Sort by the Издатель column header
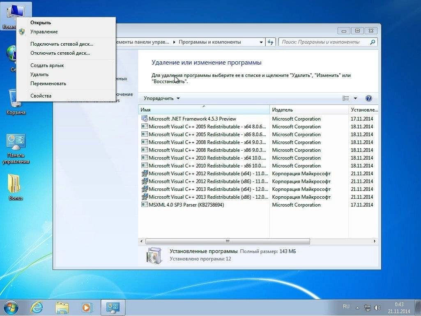The width and height of the screenshot is (421, 316). tap(309, 110)
